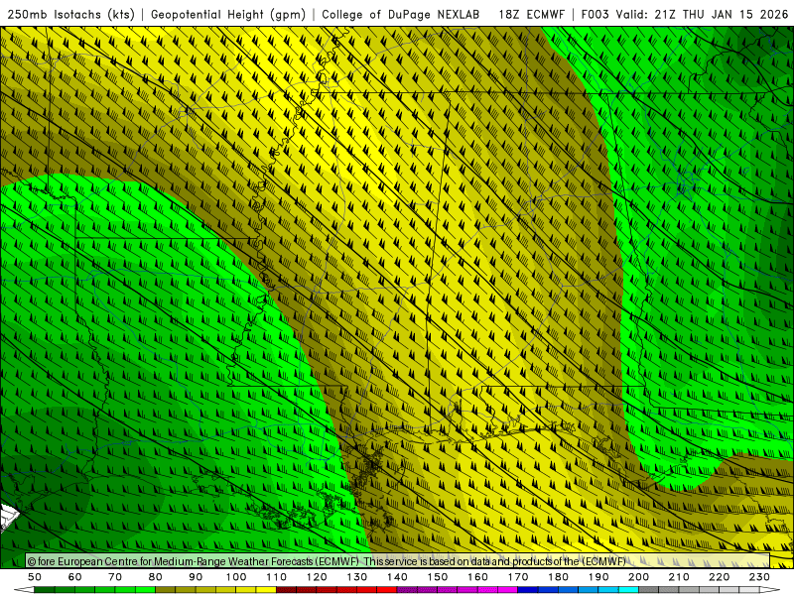Click the legend value 220
Image resolution: width=794 pixels, height=595 pixels.
[719, 577]
